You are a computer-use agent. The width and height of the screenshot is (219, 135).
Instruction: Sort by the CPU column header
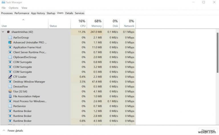79,23
